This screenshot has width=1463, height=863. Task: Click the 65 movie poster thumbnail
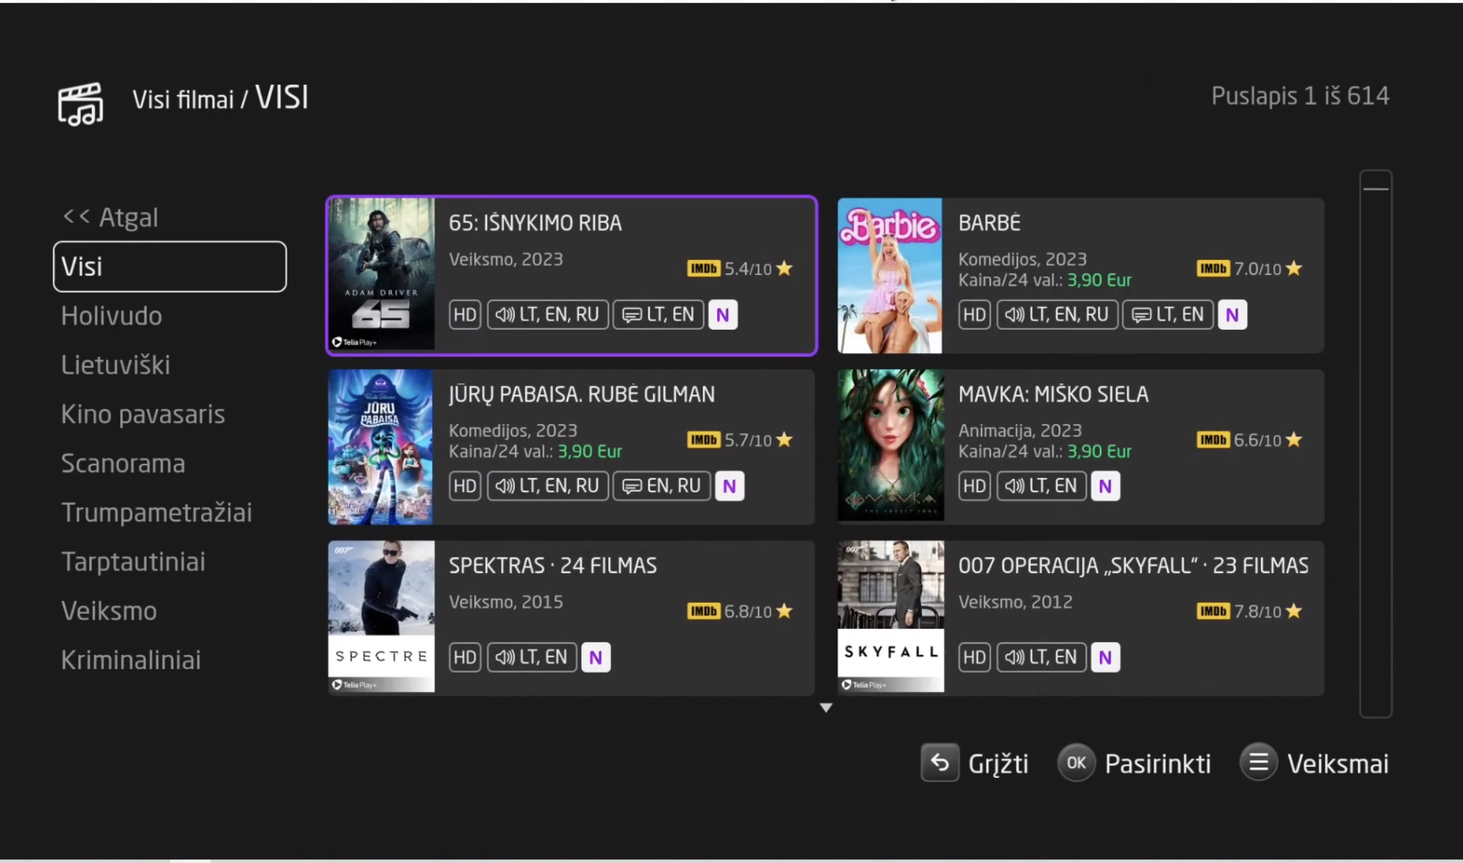point(382,274)
